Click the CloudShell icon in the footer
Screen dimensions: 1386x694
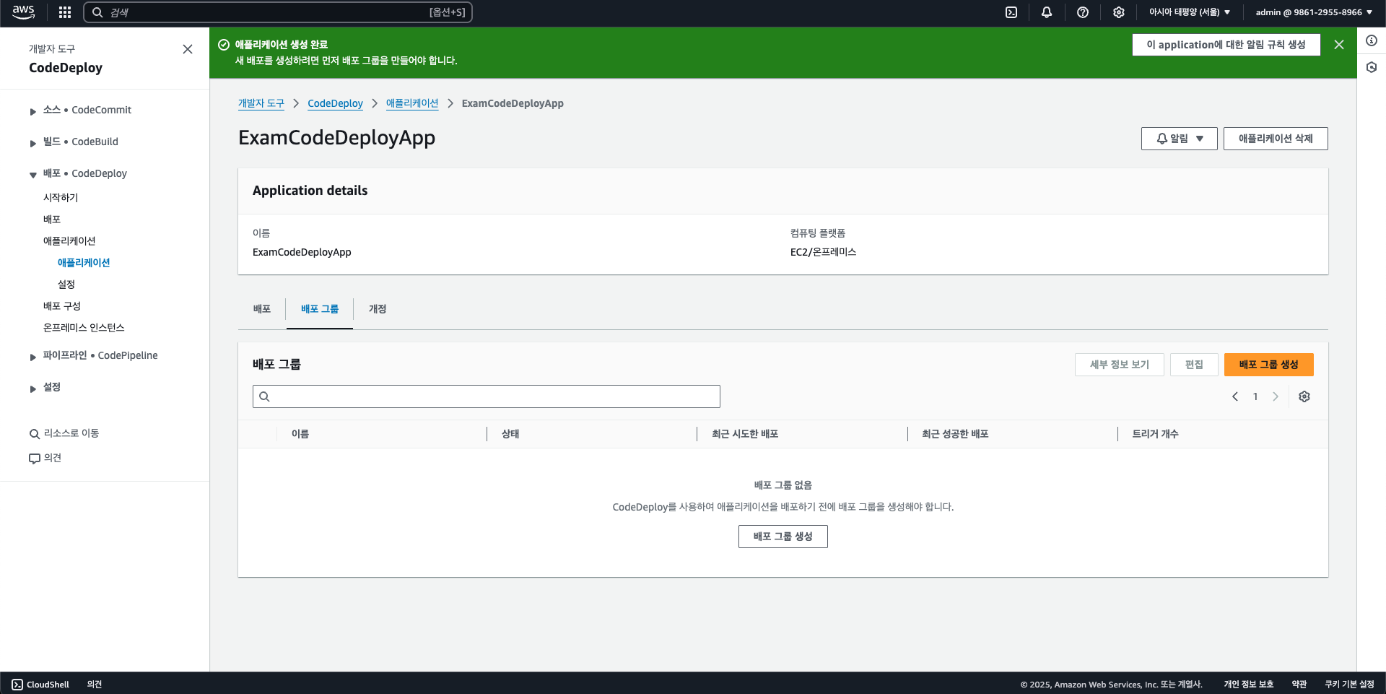pos(17,685)
